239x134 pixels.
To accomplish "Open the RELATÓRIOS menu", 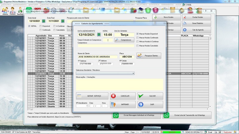I will [x=142, y=5].
